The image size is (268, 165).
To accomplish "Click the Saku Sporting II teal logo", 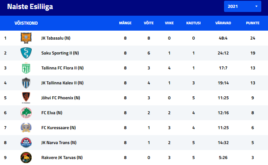I will coord(26,53).
